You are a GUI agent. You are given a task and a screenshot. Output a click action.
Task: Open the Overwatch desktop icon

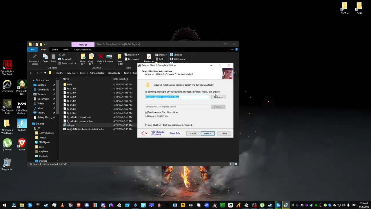[7, 86]
